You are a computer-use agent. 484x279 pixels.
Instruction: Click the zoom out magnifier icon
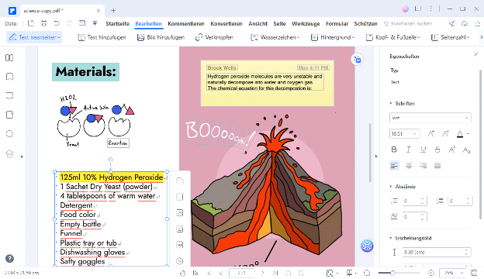(367, 273)
